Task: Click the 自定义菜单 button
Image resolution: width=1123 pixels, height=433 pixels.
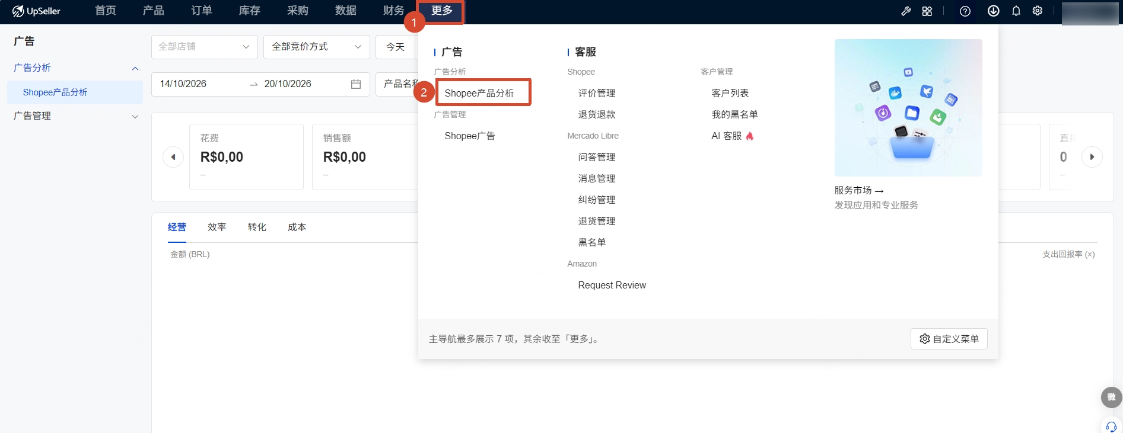Action: (949, 339)
